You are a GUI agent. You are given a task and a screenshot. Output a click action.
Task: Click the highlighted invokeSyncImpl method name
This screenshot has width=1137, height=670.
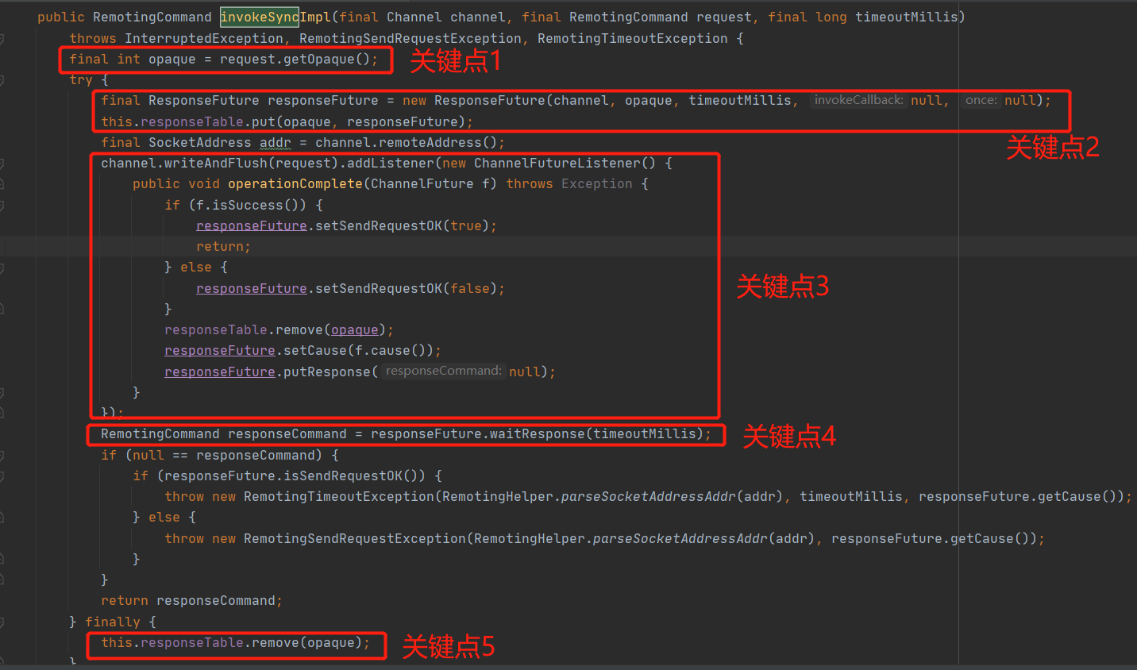(x=259, y=17)
